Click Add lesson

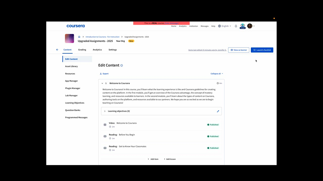170,159
